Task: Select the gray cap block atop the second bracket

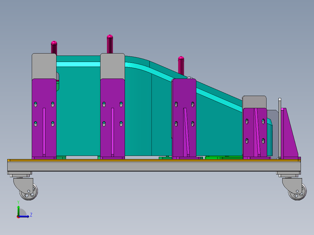Action: [x=112, y=66]
